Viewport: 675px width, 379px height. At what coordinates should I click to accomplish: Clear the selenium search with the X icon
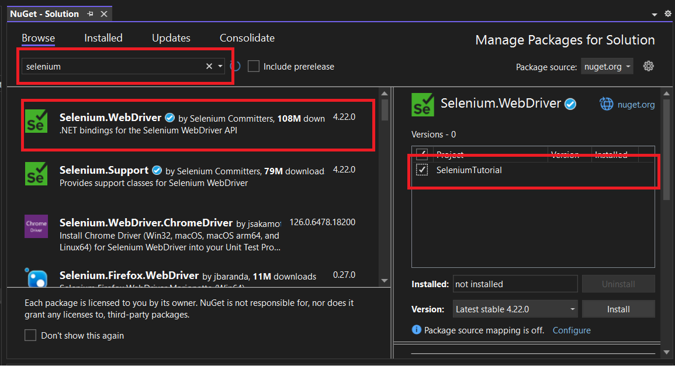(x=209, y=66)
